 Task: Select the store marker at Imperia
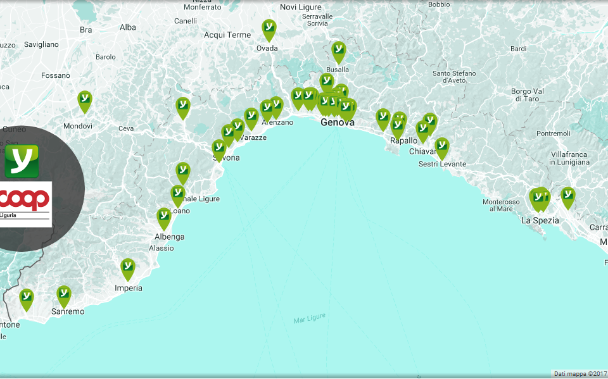point(128,268)
